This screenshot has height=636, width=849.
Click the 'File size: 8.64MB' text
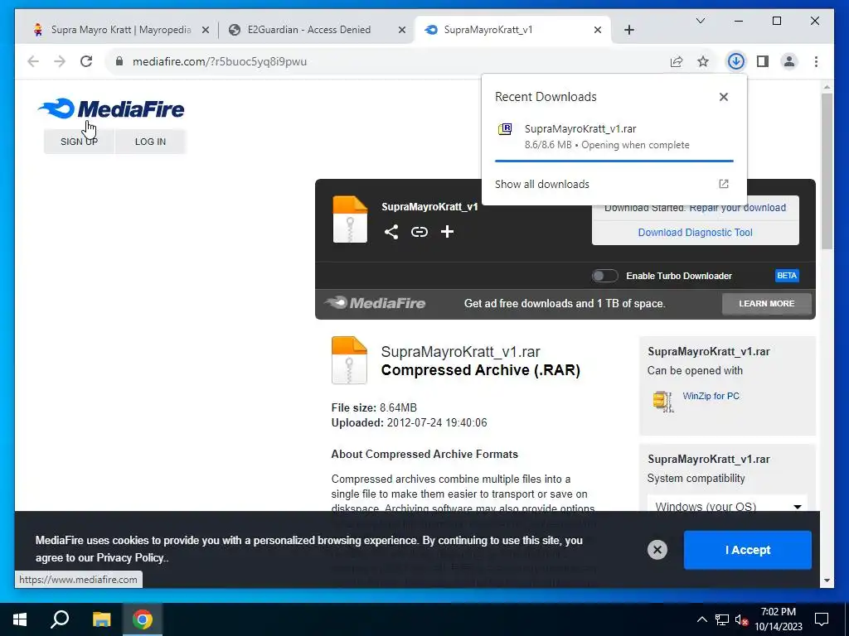point(374,407)
